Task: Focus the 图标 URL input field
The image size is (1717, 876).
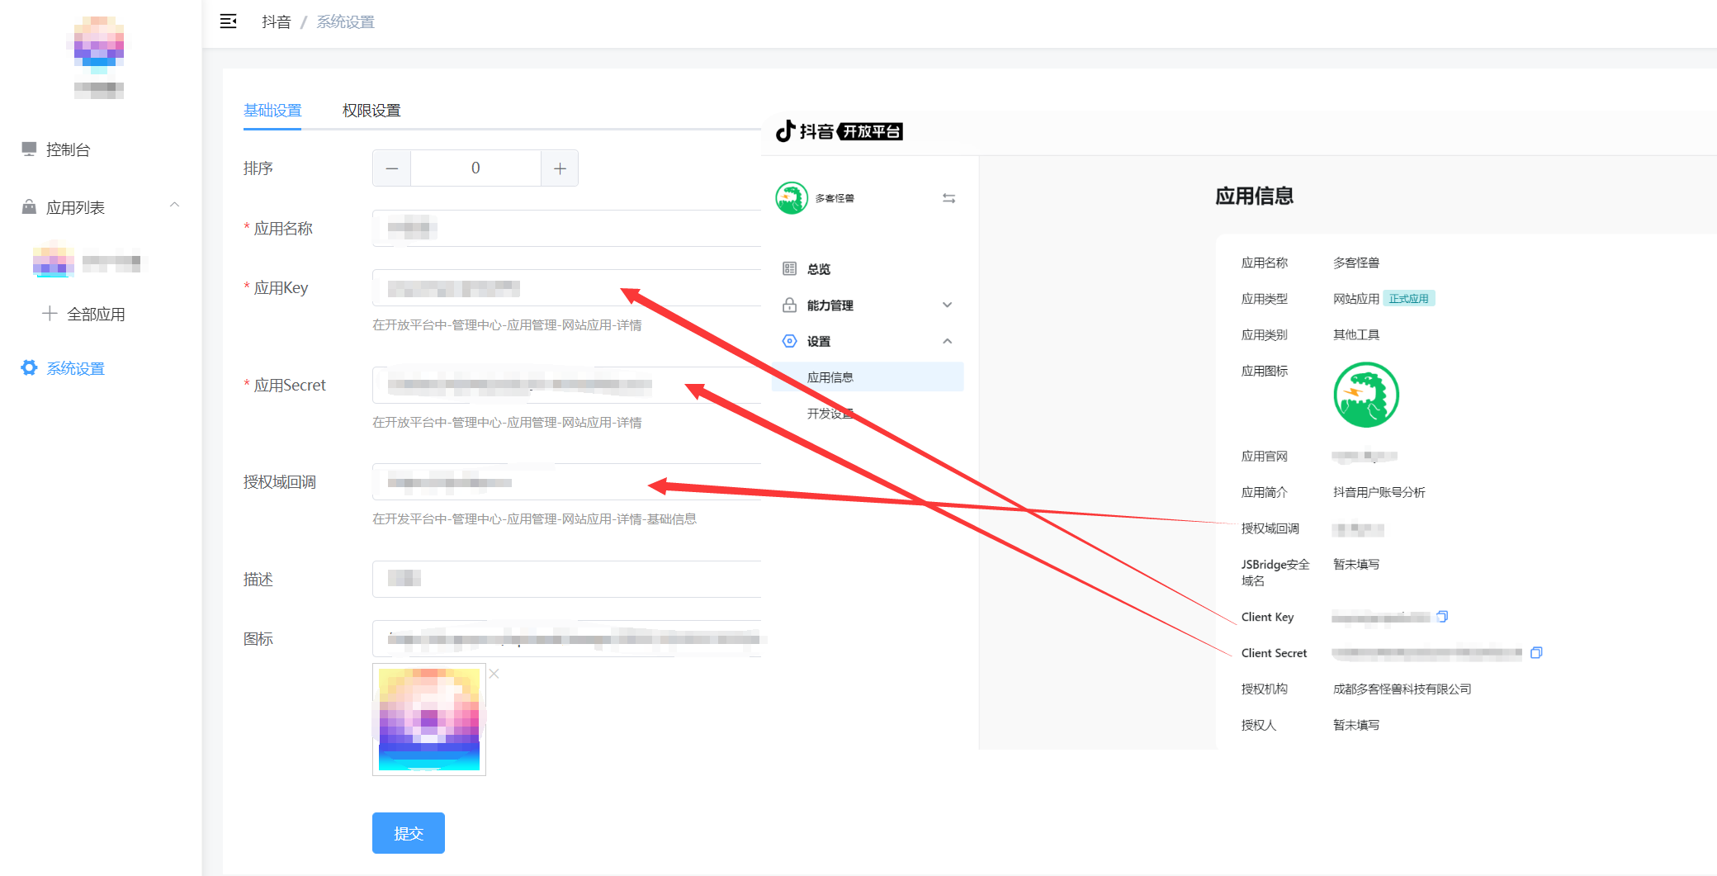Action: pos(567,638)
